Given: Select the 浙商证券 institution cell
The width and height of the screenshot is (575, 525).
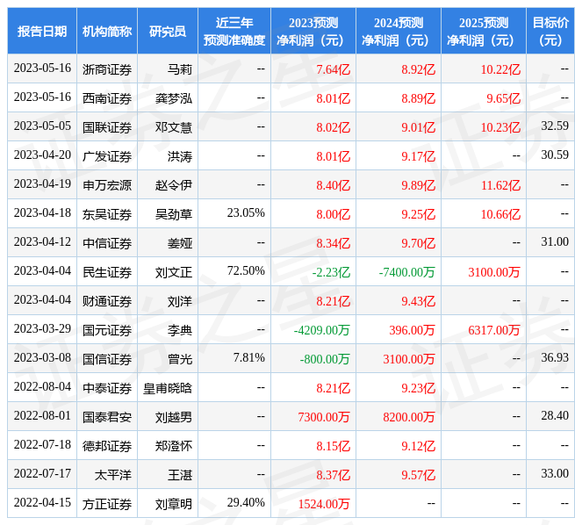Looking at the screenshot, I should point(107,69).
